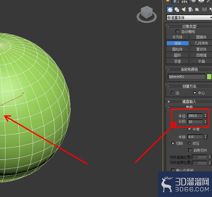The height and width of the screenshot is (197, 212).
Task: Select the 切除 hemisphere option
Action: (173, 143)
